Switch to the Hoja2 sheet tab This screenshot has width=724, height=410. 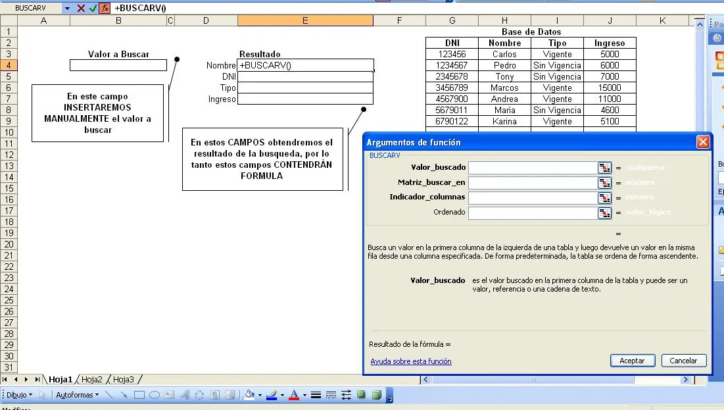click(x=92, y=380)
